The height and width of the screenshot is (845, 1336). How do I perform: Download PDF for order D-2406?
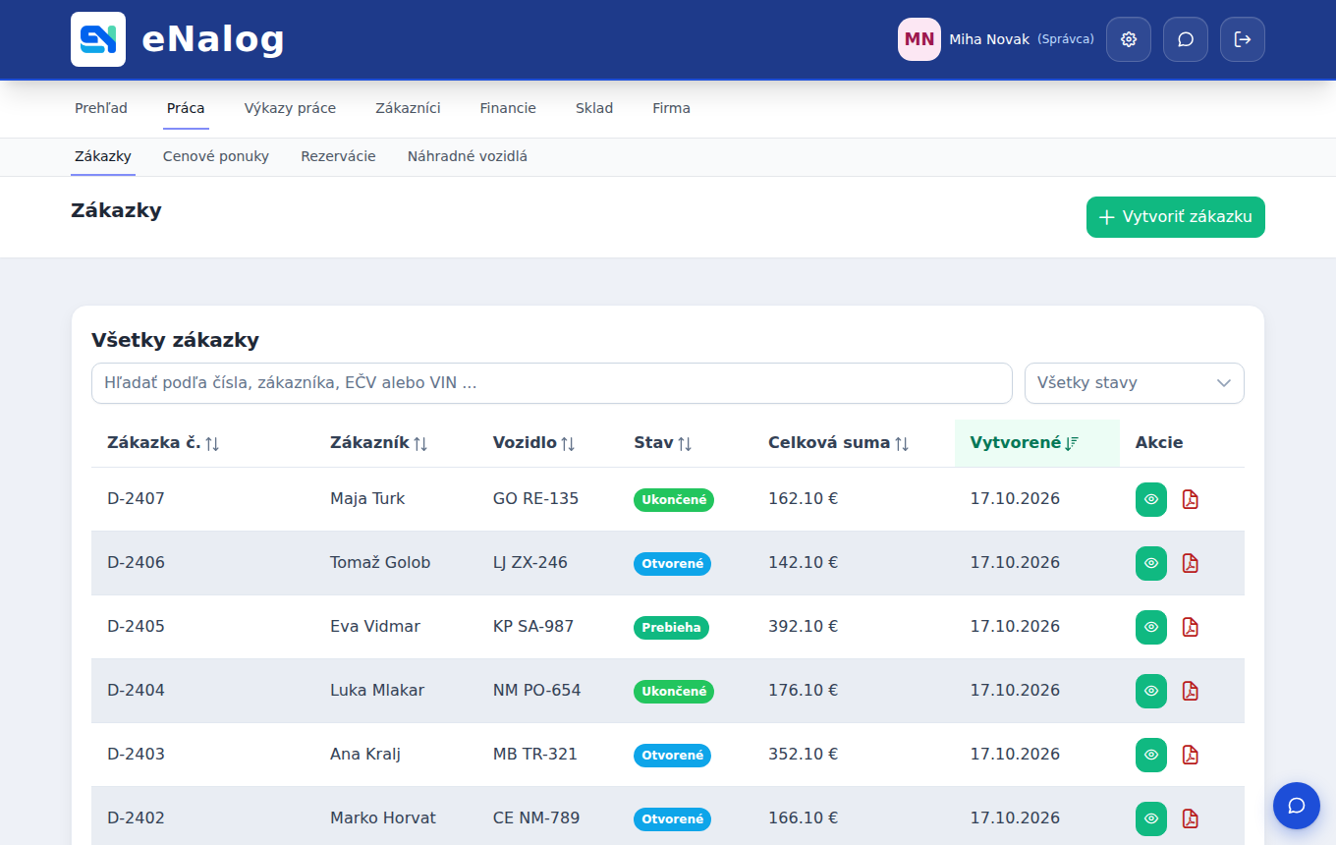1191,563
